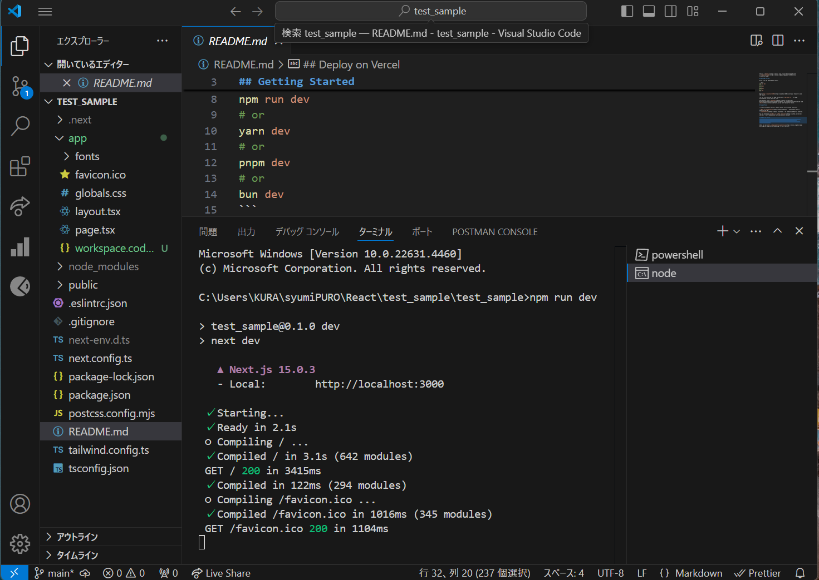Open tailwind.config.ts file
This screenshot has width=819, height=580.
tap(111, 450)
